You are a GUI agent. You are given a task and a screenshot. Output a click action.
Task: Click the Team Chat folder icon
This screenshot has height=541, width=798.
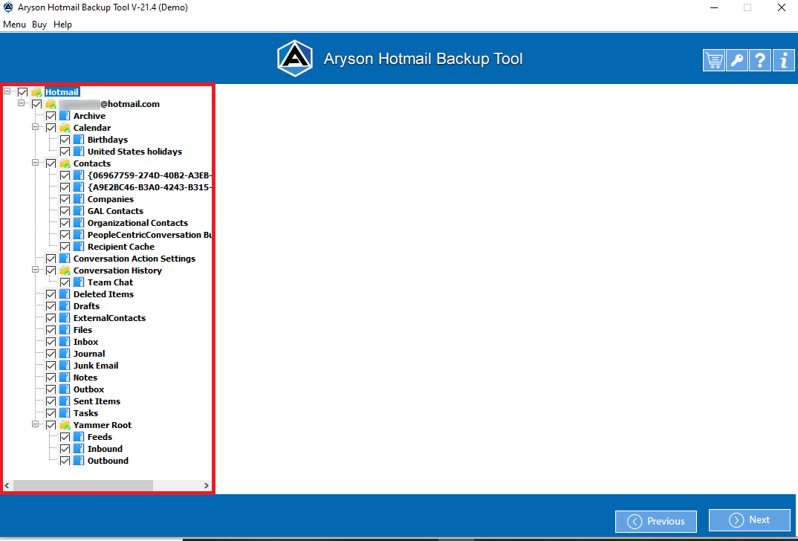[x=79, y=282]
